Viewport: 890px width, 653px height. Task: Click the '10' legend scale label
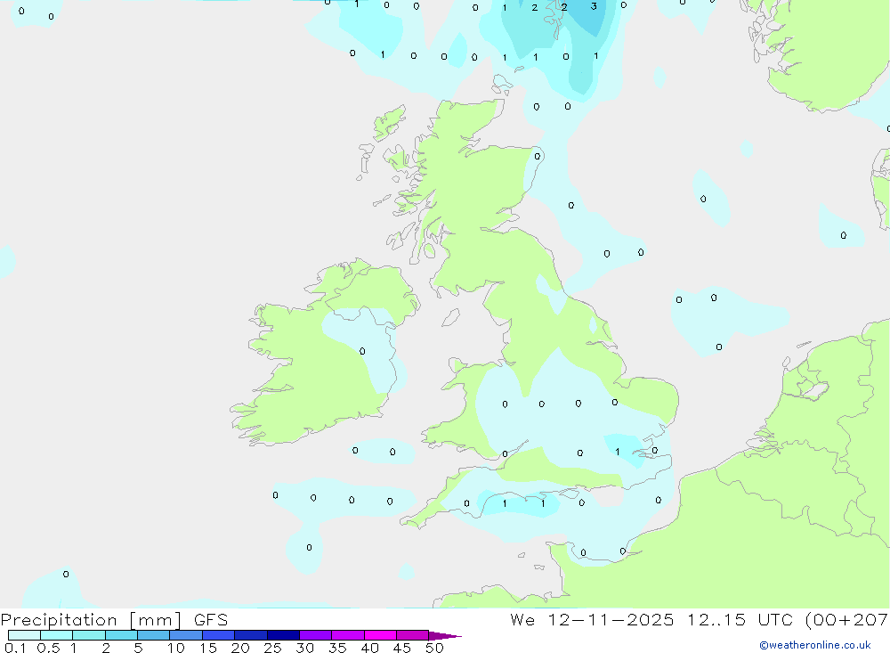coord(176,648)
